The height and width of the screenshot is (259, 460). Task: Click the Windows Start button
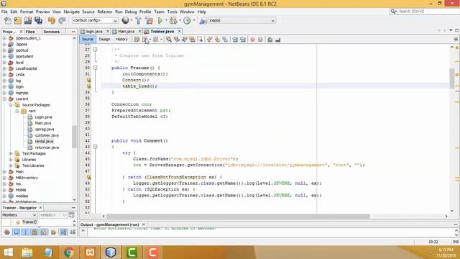coord(8,253)
